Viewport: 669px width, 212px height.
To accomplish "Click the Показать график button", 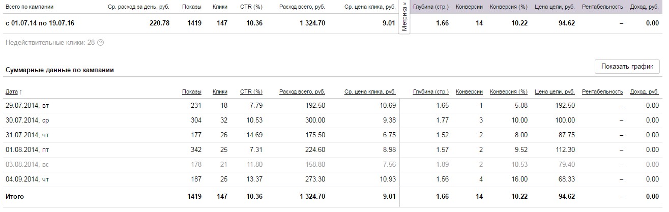I will [627, 67].
